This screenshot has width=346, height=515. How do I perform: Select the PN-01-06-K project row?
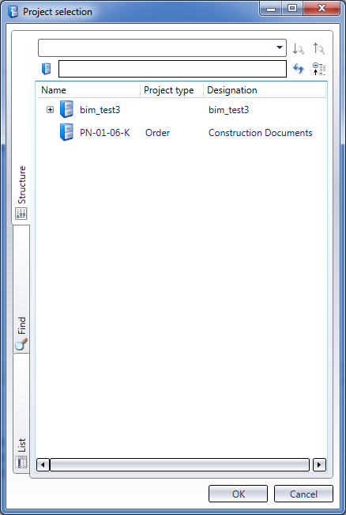(182, 132)
